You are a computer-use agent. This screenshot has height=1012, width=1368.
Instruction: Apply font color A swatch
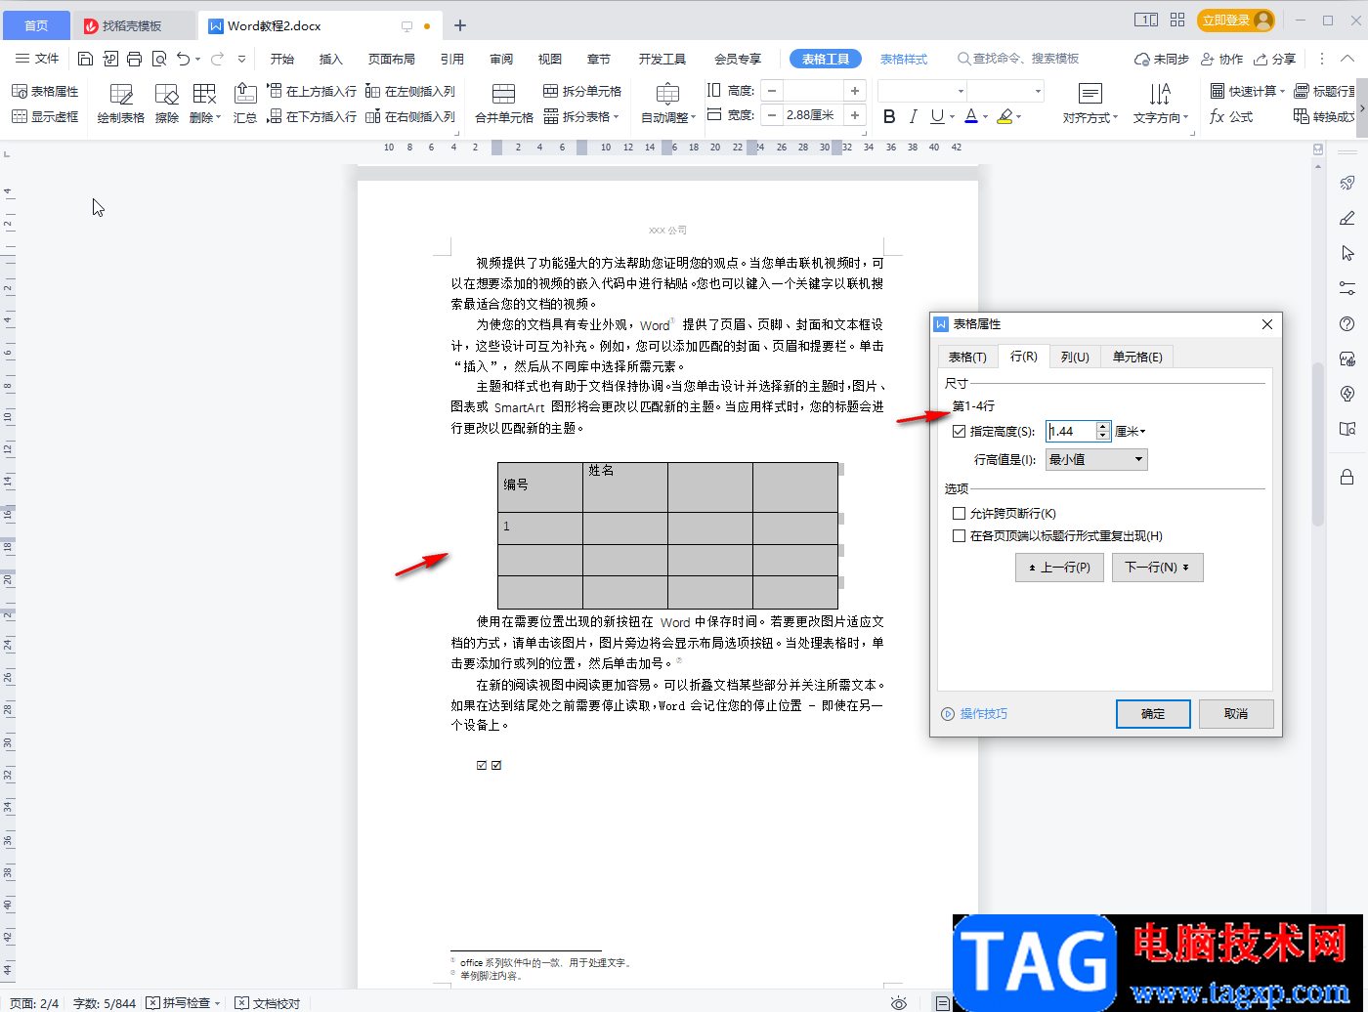point(970,116)
